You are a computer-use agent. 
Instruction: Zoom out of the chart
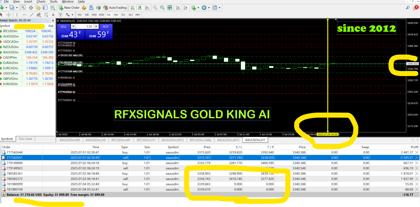point(162,8)
